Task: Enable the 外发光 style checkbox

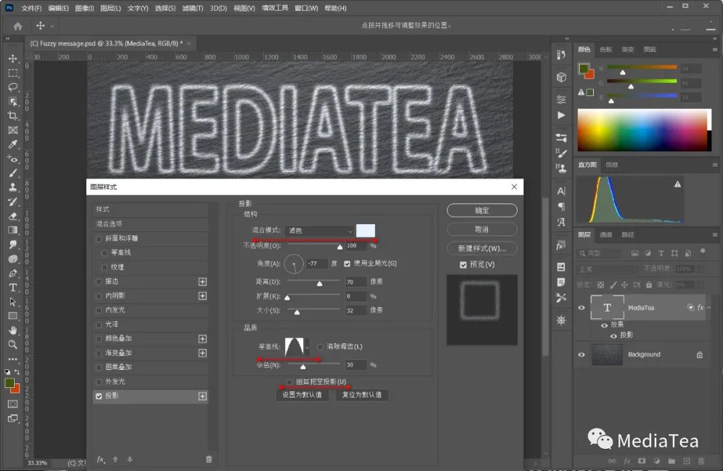Action: (x=98, y=381)
